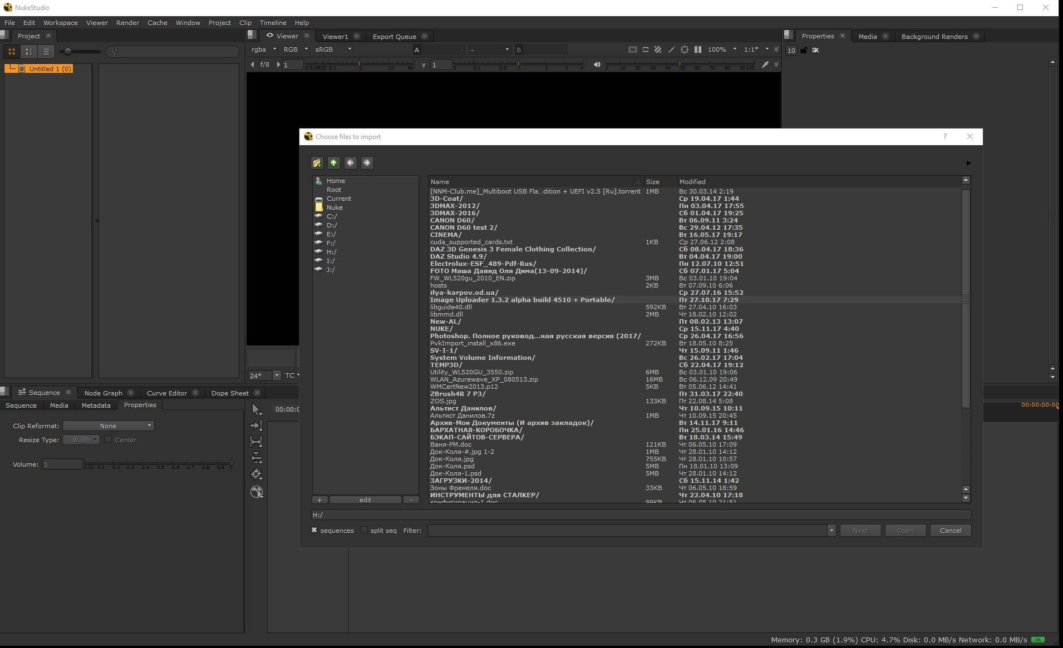The width and height of the screenshot is (1063, 648).
Task: Go up one directory with green arrow
Action: (x=333, y=163)
